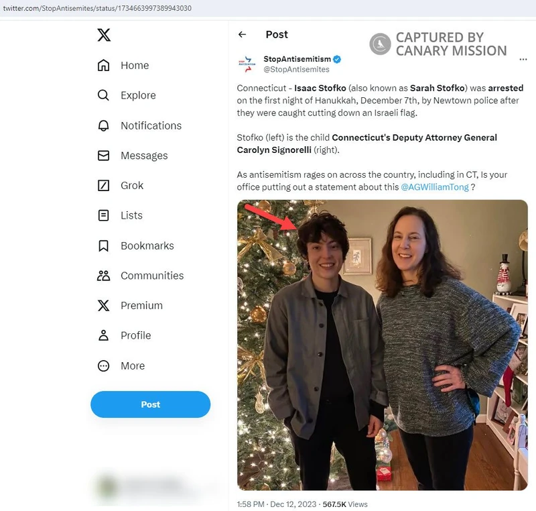This screenshot has height=511, width=536.
Task: Open the Notifications bell icon
Action: [x=103, y=125]
